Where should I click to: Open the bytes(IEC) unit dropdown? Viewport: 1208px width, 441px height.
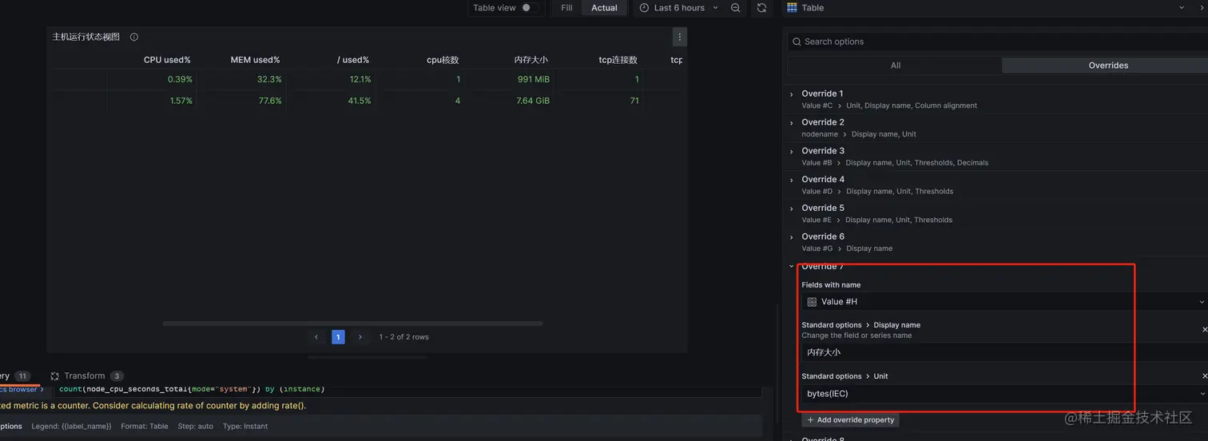1004,394
